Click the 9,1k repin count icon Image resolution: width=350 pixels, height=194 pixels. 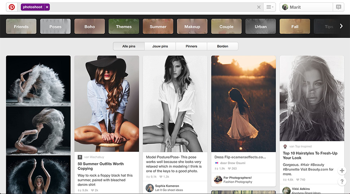pyautogui.click(x=148, y=177)
